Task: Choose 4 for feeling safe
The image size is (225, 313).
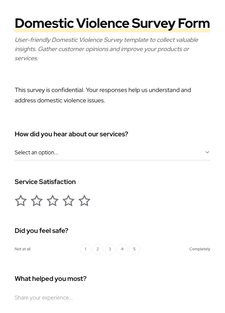Action: (122, 249)
